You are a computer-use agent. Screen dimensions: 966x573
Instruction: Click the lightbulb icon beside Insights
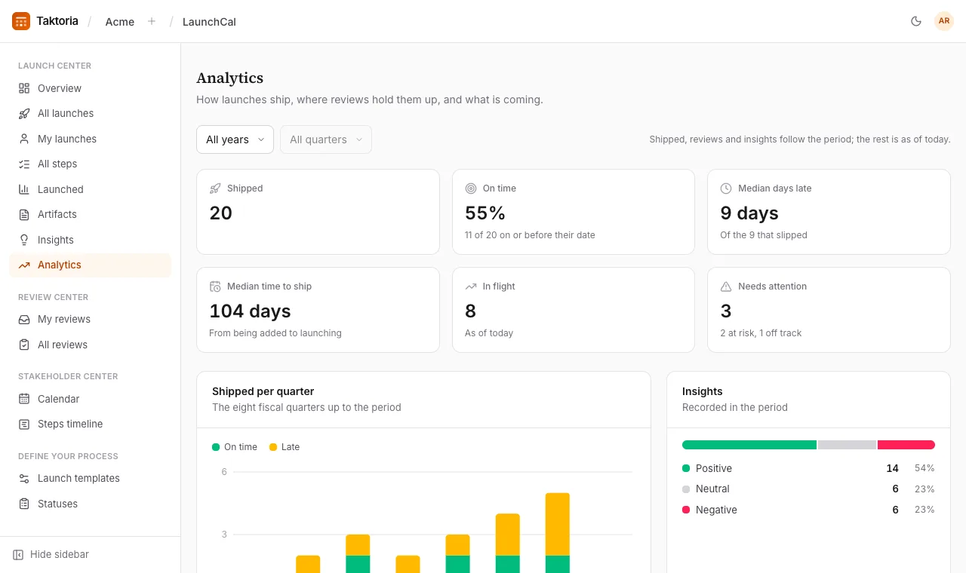[x=24, y=240]
